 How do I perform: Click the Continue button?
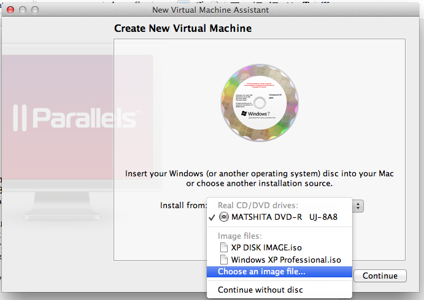pyautogui.click(x=380, y=276)
